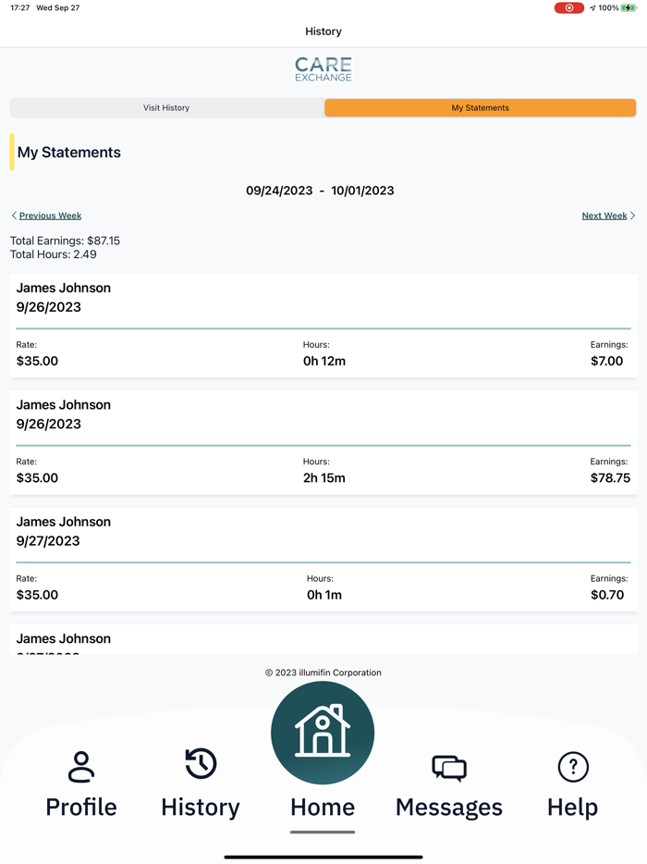Tap the teal Home house icon
The height and width of the screenshot is (864, 647).
[322, 732]
